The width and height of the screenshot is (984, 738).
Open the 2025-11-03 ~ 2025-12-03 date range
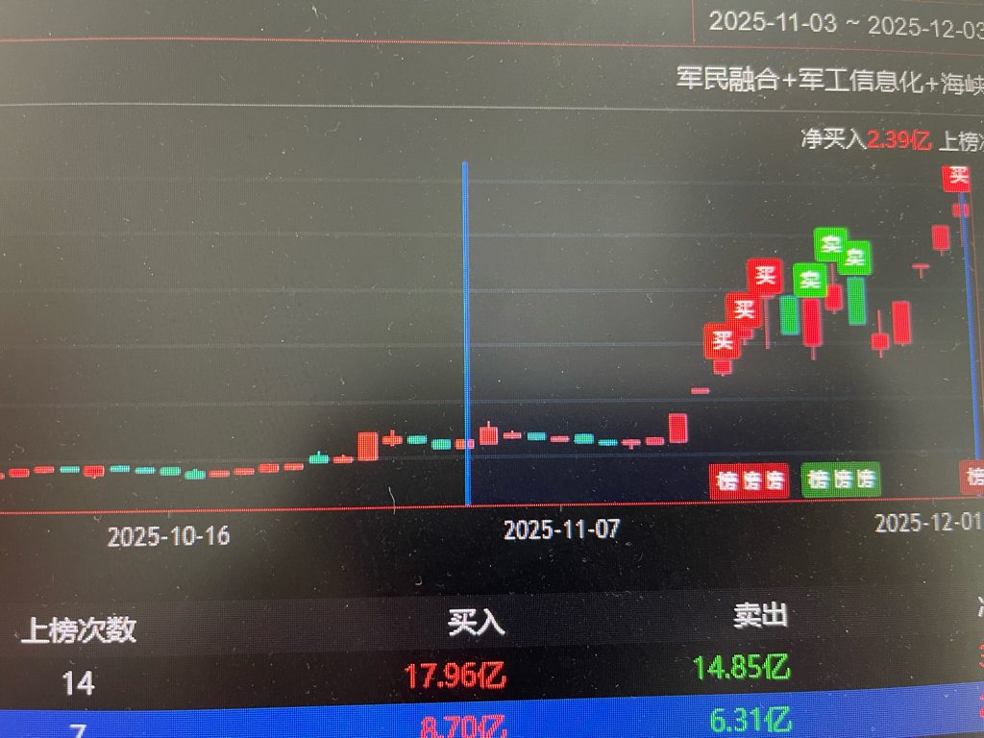click(x=846, y=24)
